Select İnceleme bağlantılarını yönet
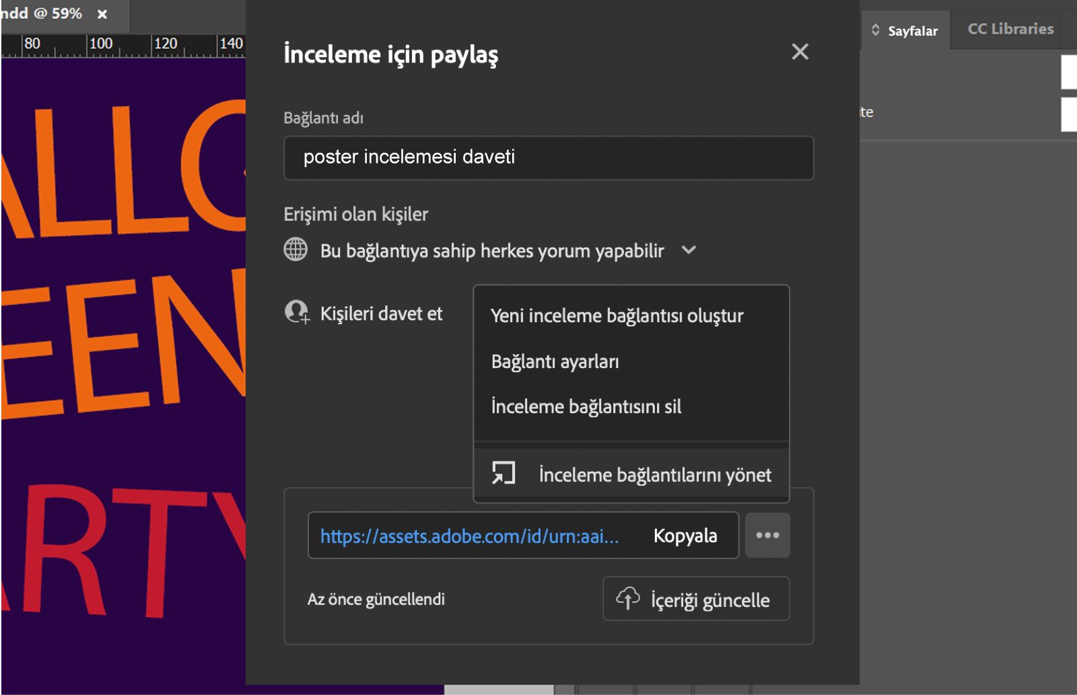 point(631,474)
